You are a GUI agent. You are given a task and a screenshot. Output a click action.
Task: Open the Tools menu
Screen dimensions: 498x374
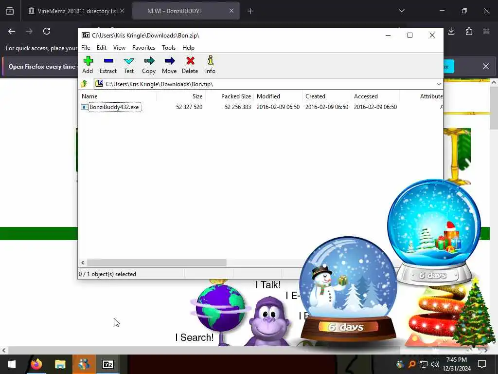(x=169, y=48)
